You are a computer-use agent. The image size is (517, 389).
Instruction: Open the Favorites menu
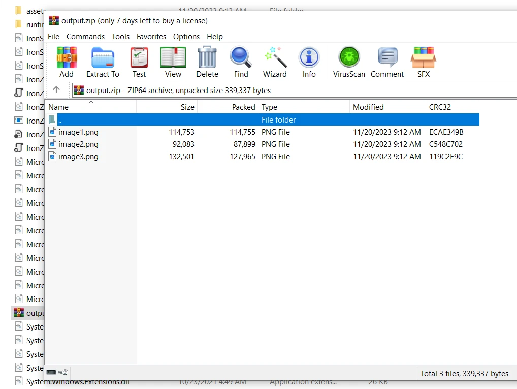(x=151, y=37)
